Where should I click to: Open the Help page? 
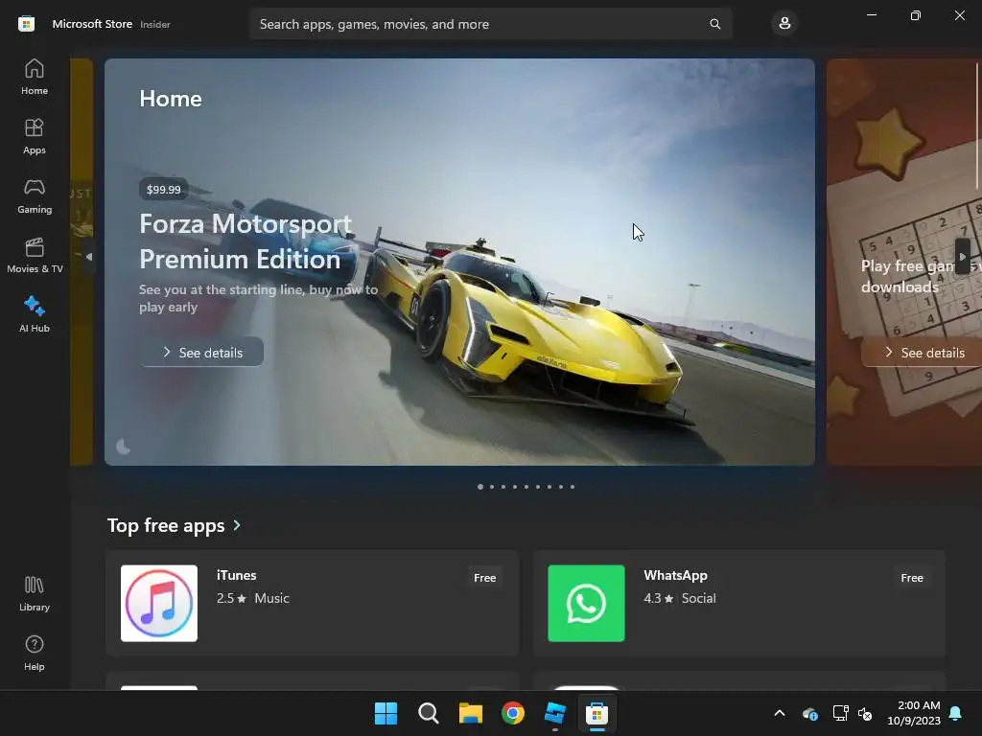pyautogui.click(x=35, y=653)
